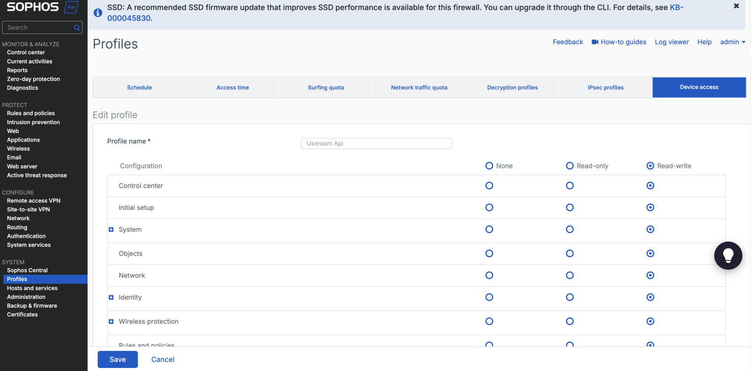Set System row to None
751x371 pixels.
click(x=489, y=229)
